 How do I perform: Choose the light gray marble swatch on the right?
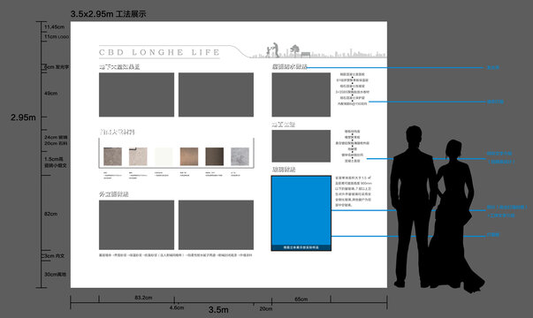point(240,156)
